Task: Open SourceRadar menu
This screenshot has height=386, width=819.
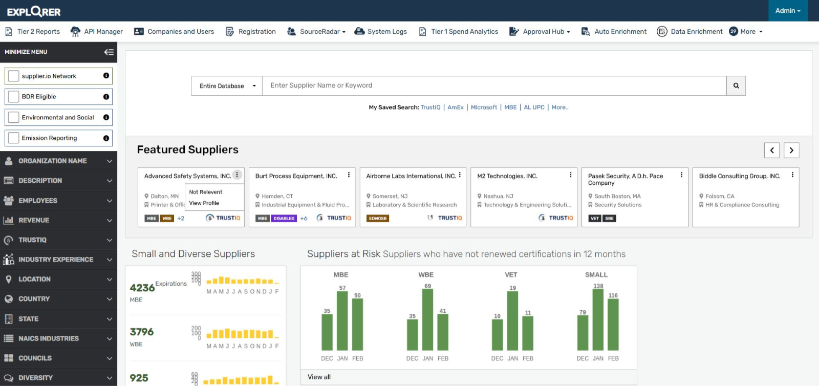Action: (x=316, y=32)
